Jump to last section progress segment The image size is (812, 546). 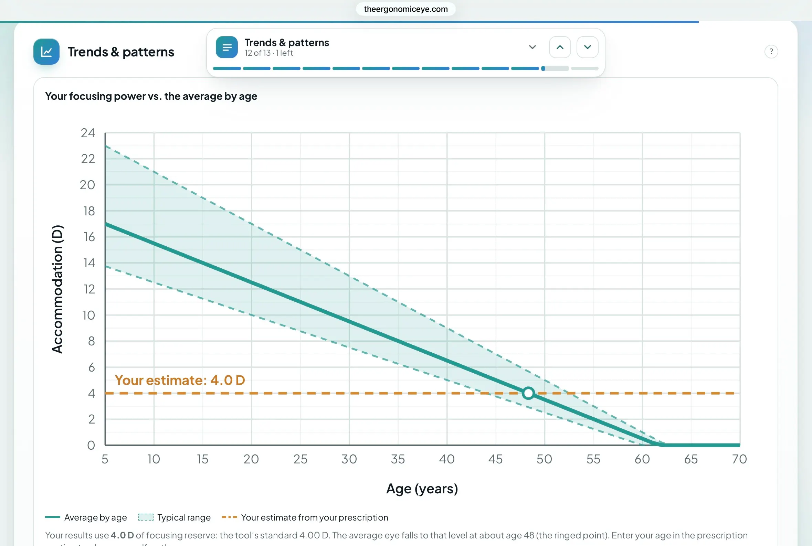click(x=584, y=68)
